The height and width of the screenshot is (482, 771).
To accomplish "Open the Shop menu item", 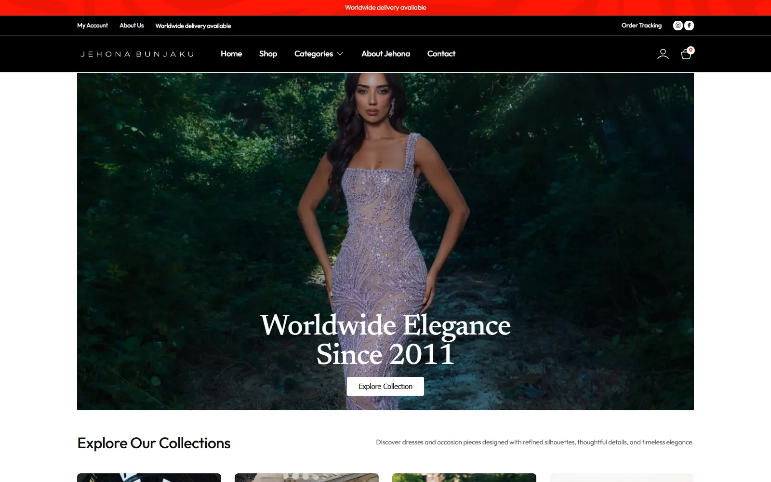I will pyautogui.click(x=268, y=54).
